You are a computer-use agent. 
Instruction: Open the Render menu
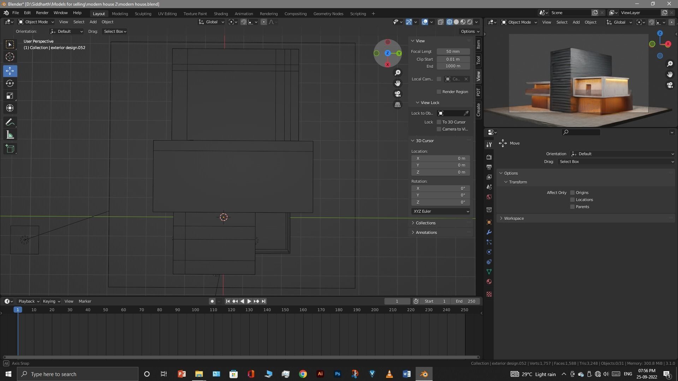pos(42,13)
